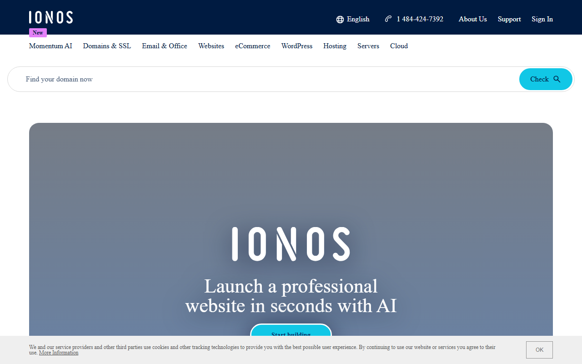Open the Cloud menu
The height and width of the screenshot is (364, 582).
click(x=399, y=46)
